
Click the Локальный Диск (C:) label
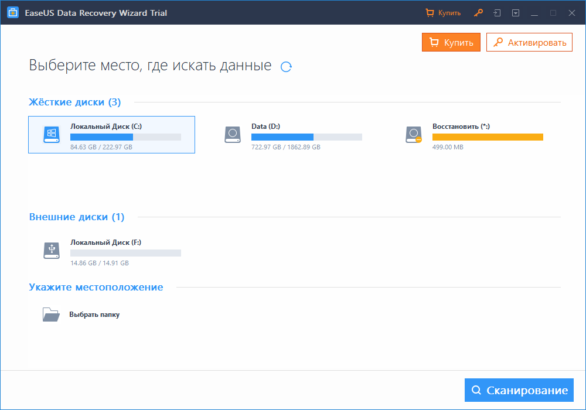click(106, 127)
